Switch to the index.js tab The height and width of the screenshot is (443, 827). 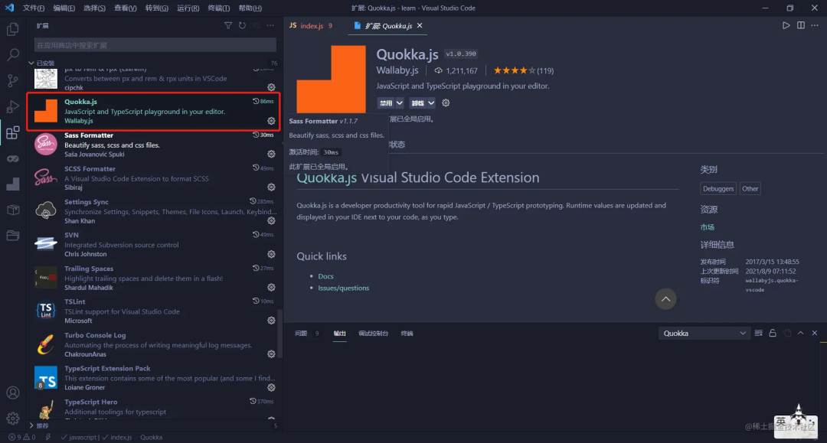point(311,26)
